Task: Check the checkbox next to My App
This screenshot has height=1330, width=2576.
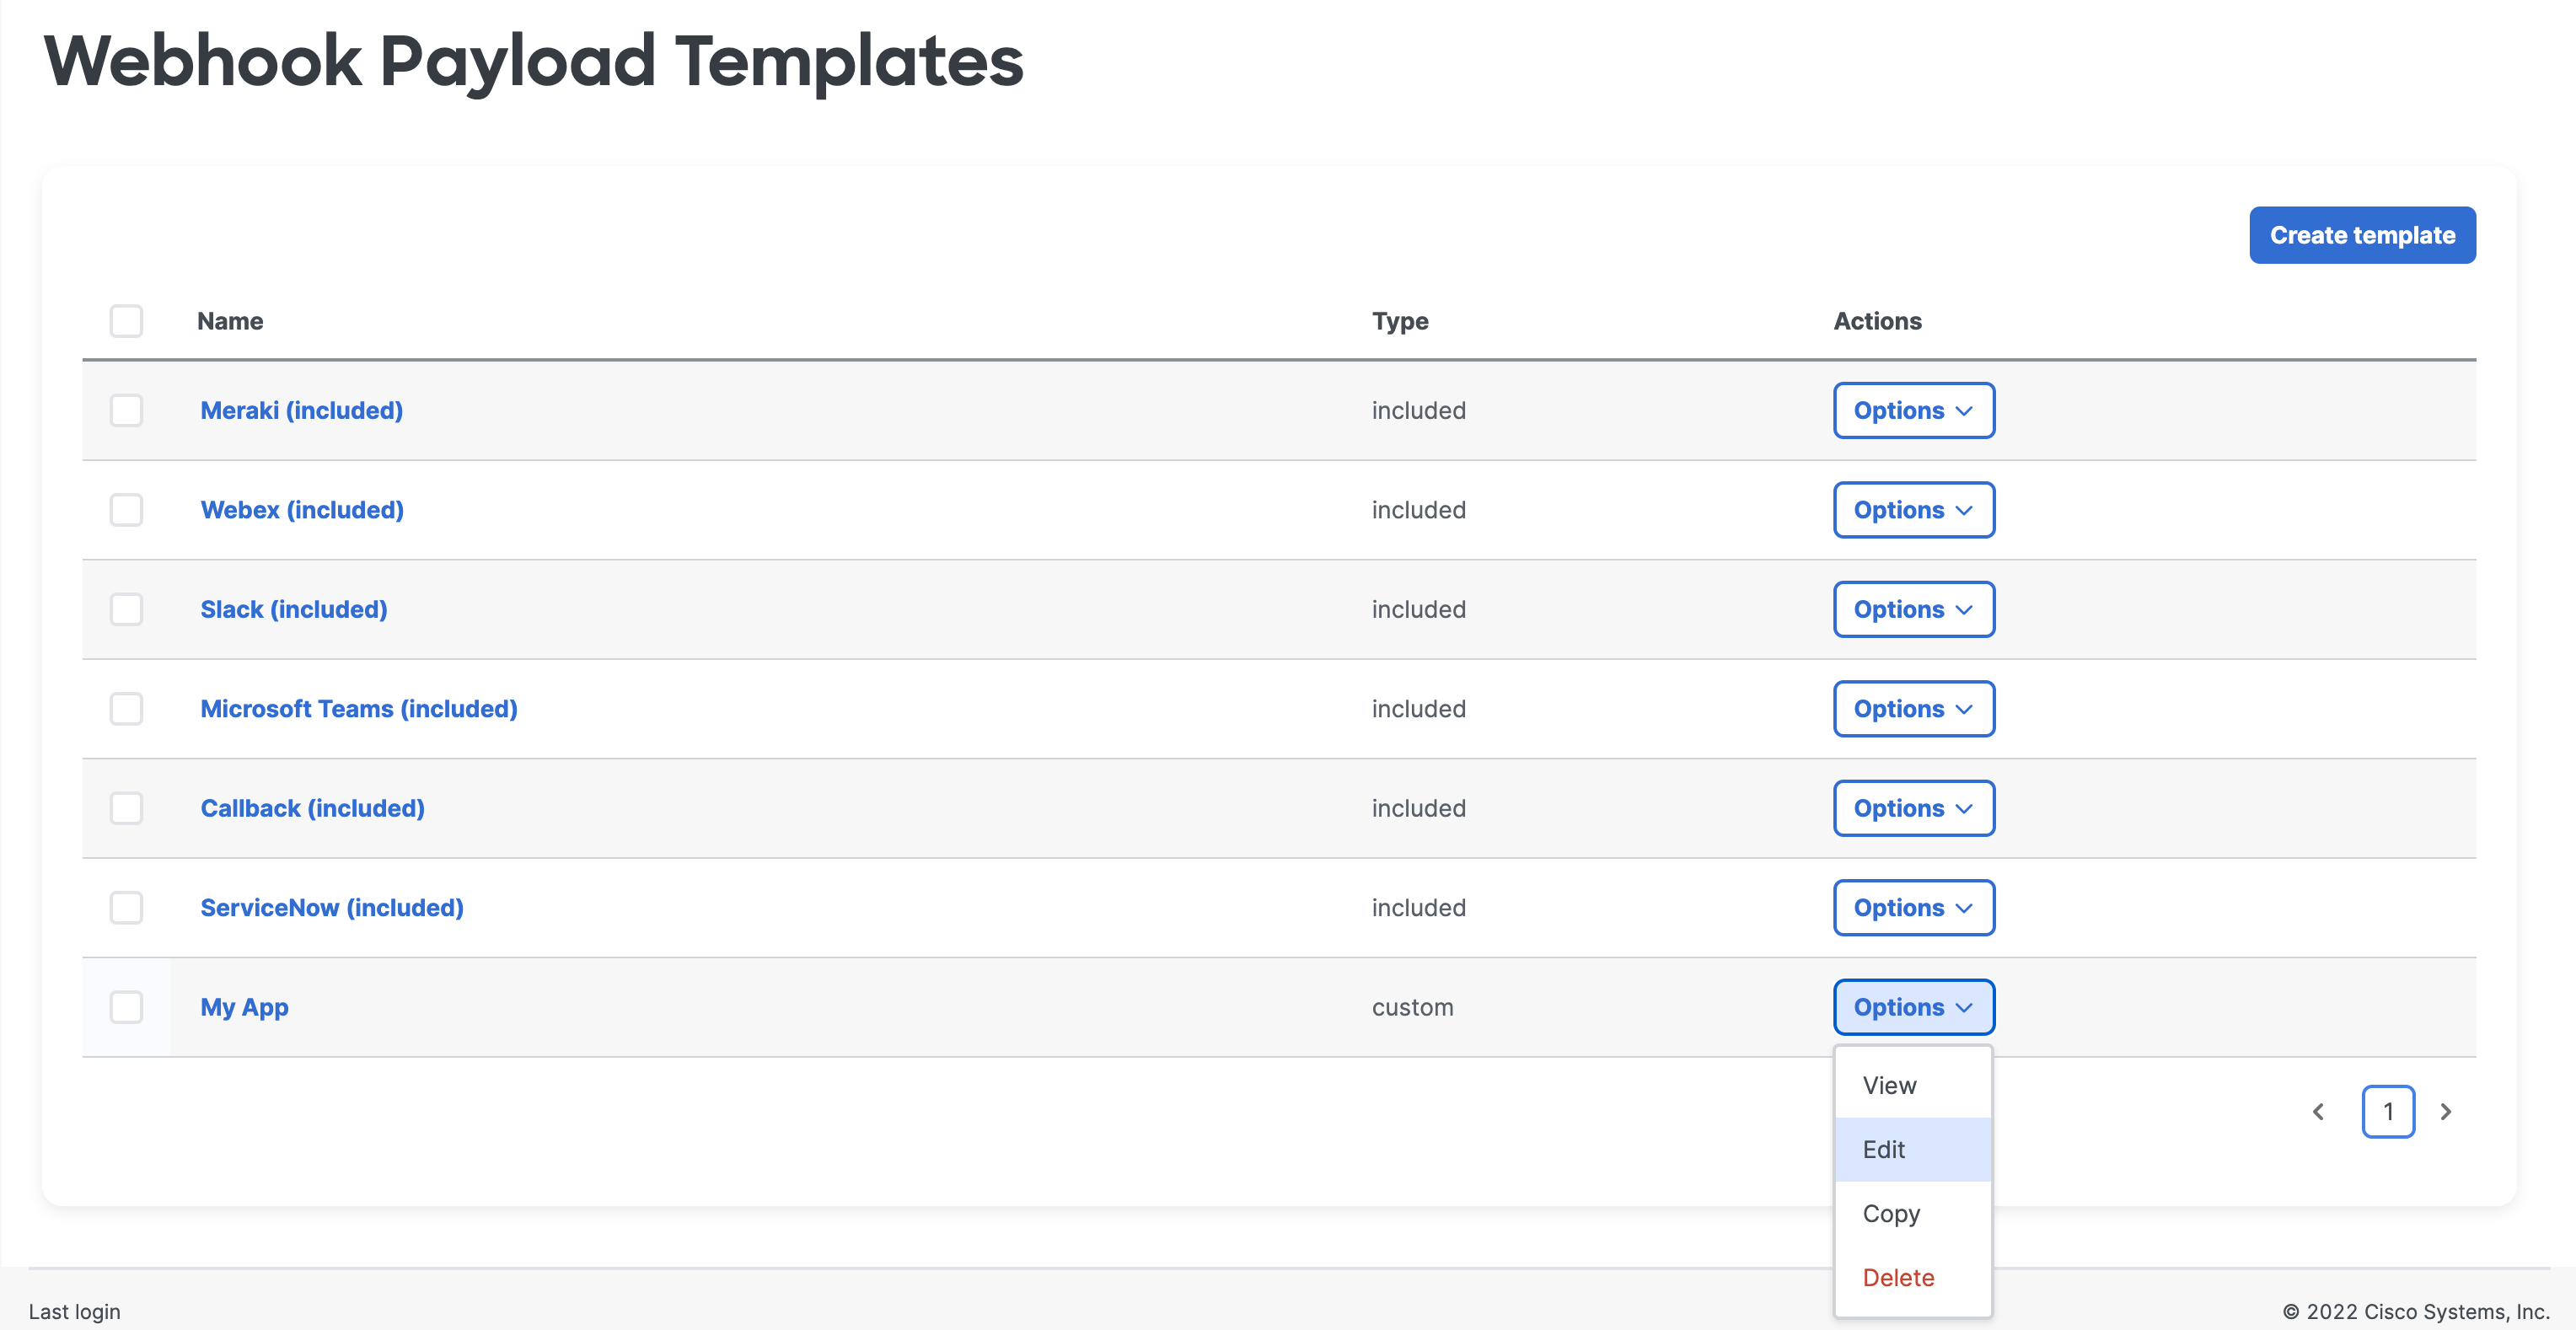Action: (126, 1008)
